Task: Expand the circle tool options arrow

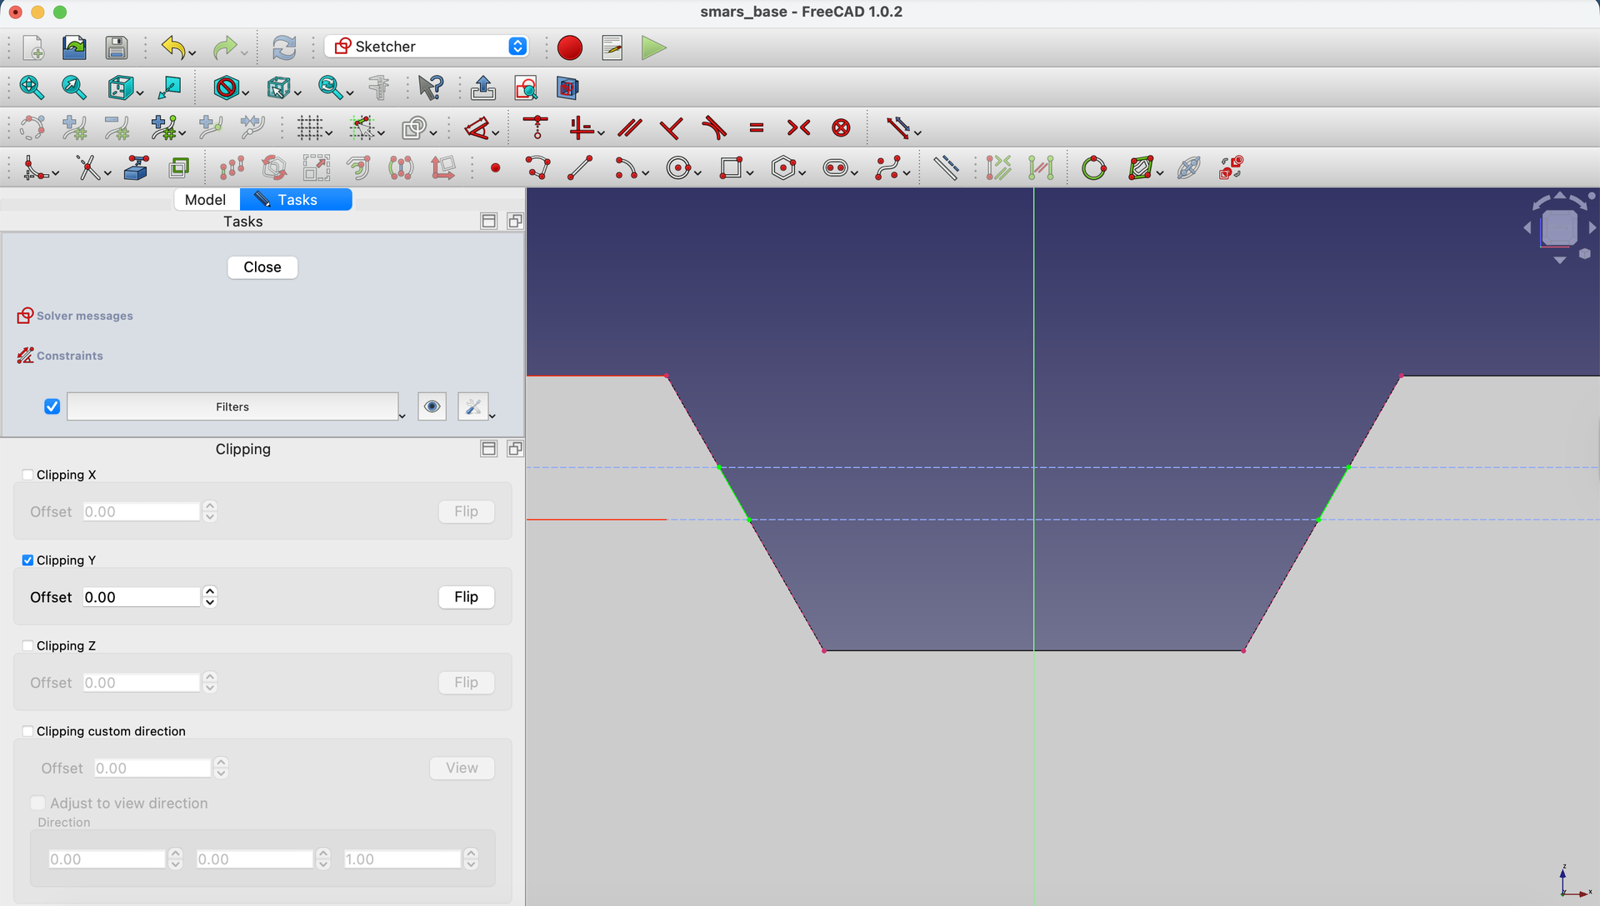Action: [698, 173]
